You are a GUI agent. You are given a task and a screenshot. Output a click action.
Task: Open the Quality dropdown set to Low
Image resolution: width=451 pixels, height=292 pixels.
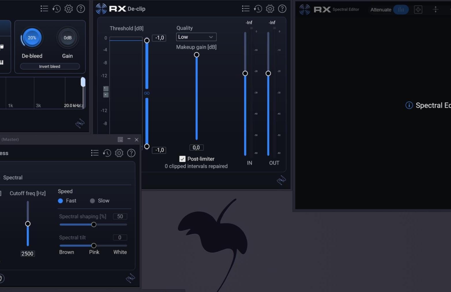pyautogui.click(x=196, y=37)
